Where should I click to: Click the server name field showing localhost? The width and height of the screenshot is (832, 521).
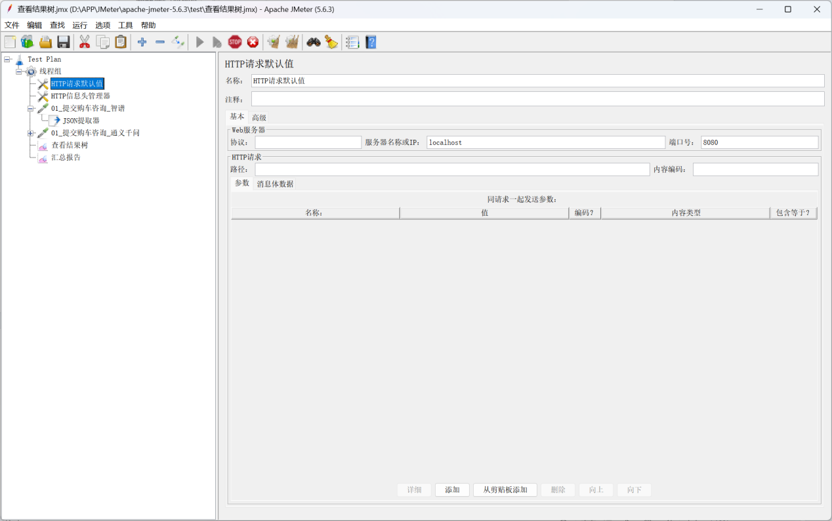click(x=545, y=142)
